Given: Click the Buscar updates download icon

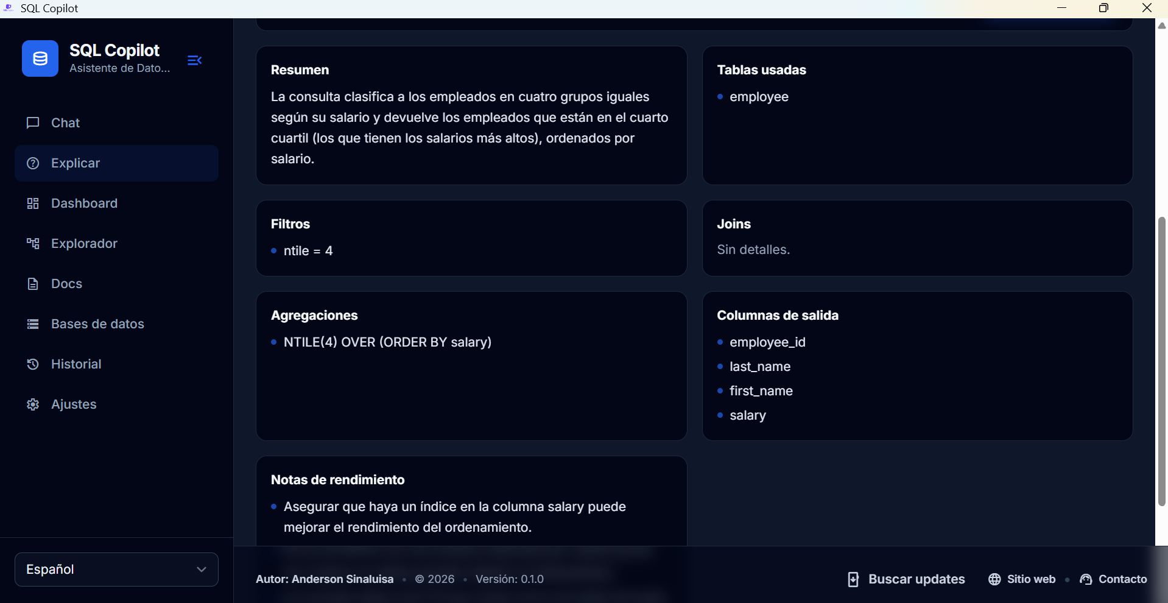Looking at the screenshot, I should [x=853, y=579].
